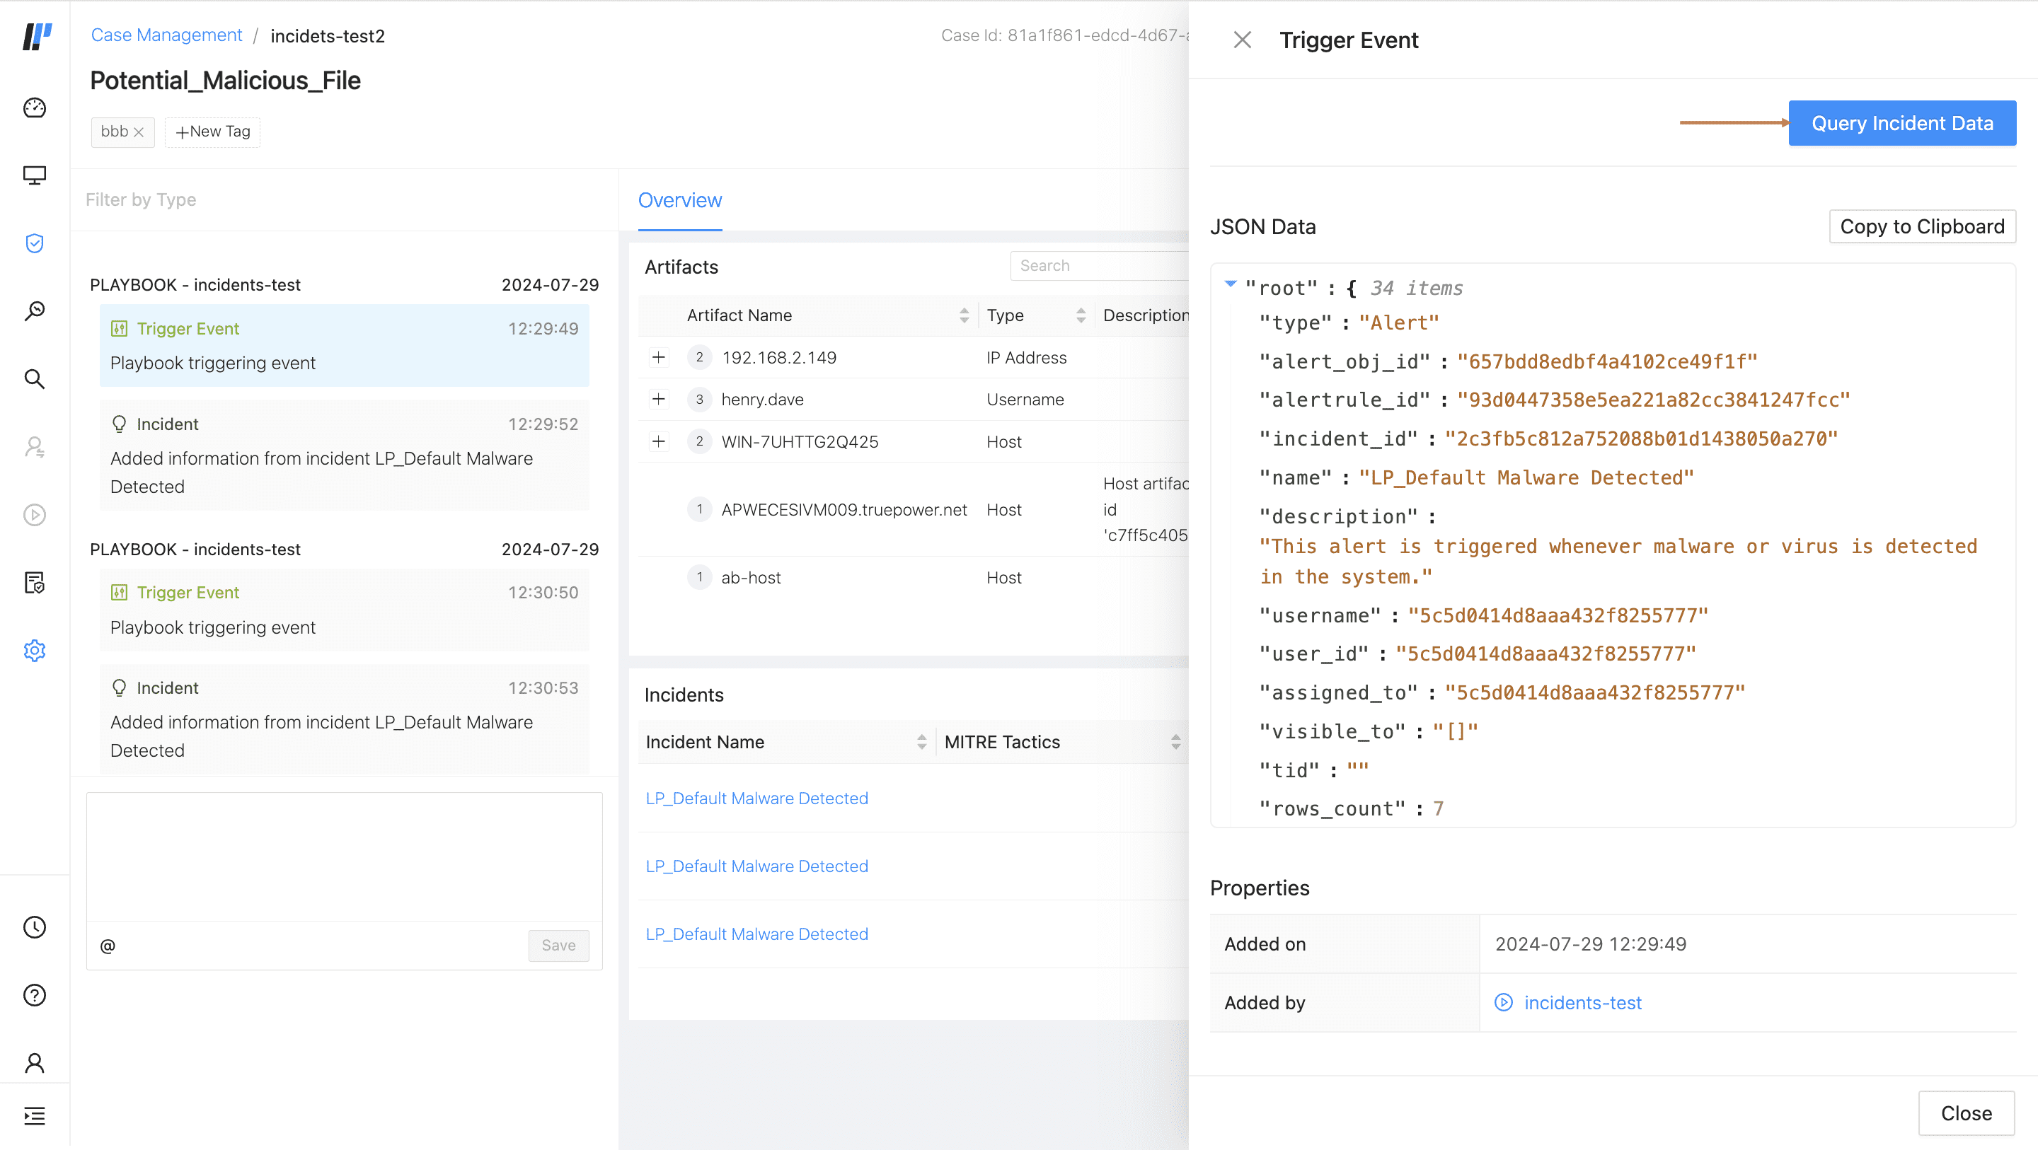Viewport: 2038px width, 1150px height.
Task: Toggle the sidebar menu collapse icon
Action: click(34, 1116)
